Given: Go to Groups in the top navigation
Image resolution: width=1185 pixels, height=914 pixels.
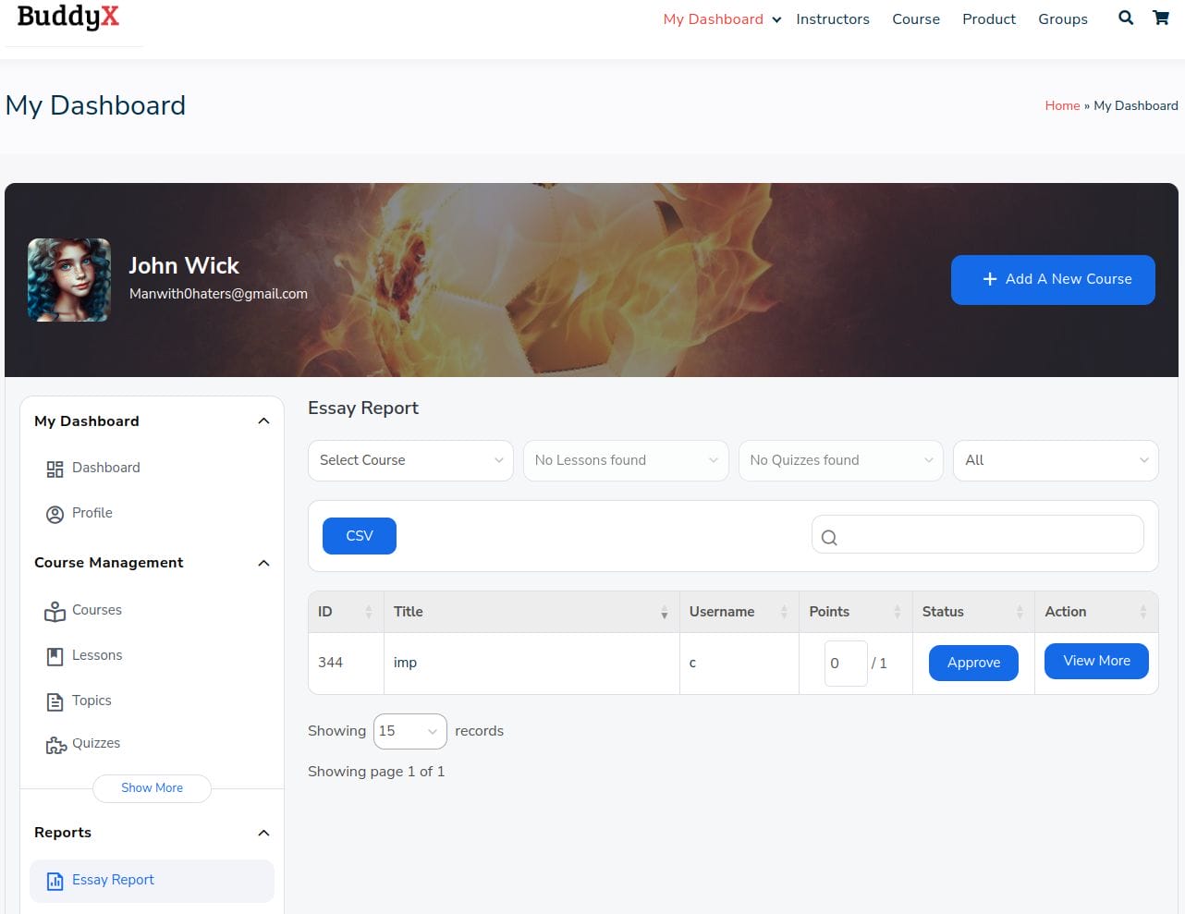Looking at the screenshot, I should [x=1062, y=19].
